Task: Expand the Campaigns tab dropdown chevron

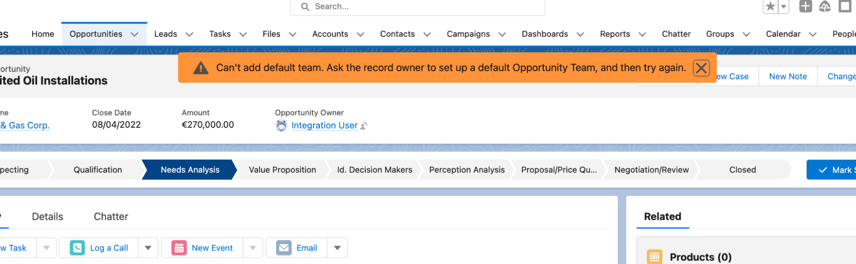Action: (x=502, y=34)
